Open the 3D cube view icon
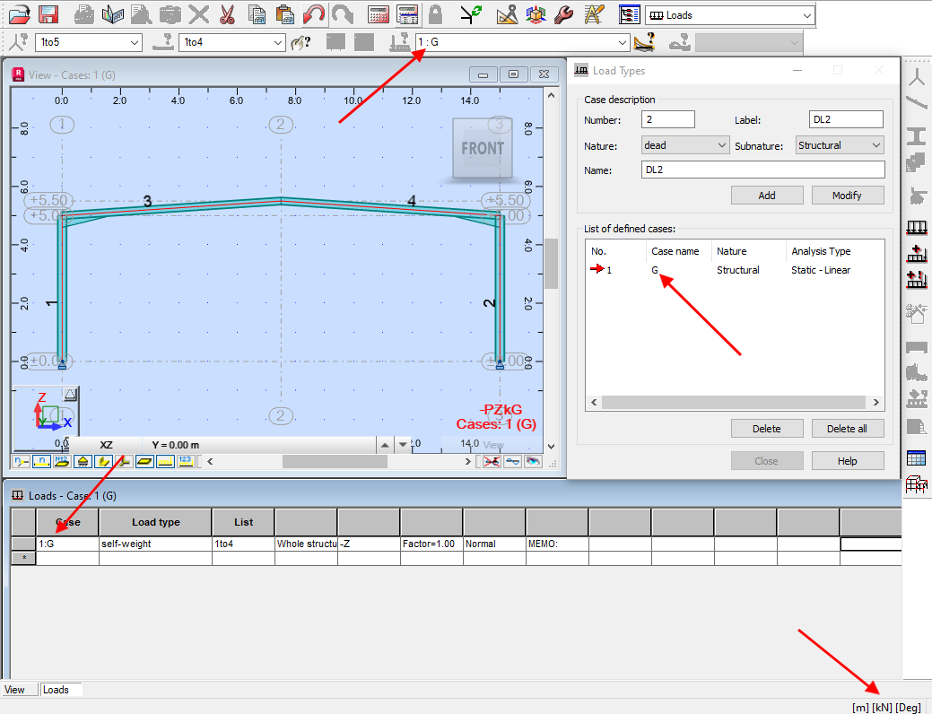Viewport: 932px width, 714px height. point(536,14)
